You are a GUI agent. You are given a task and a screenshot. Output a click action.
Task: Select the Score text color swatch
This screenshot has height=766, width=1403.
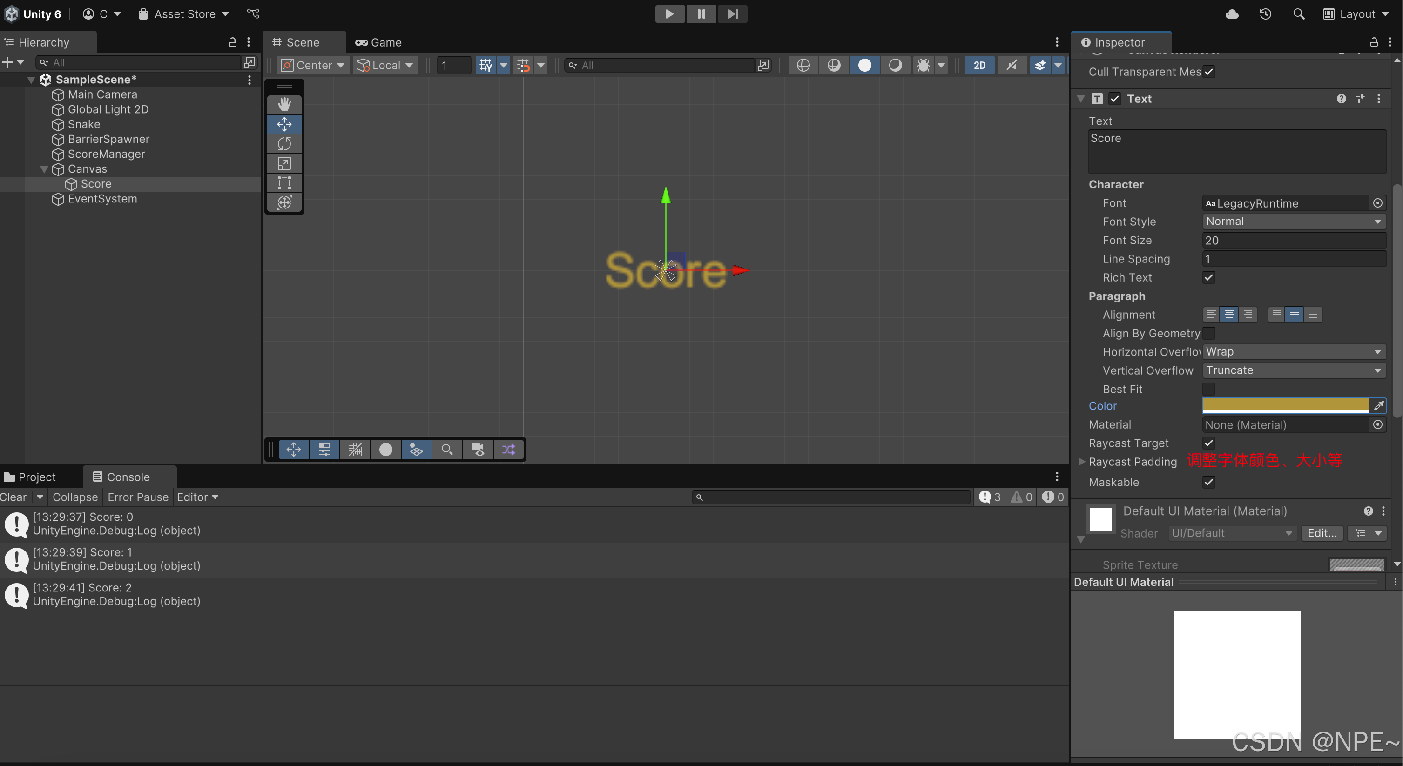(x=1285, y=406)
